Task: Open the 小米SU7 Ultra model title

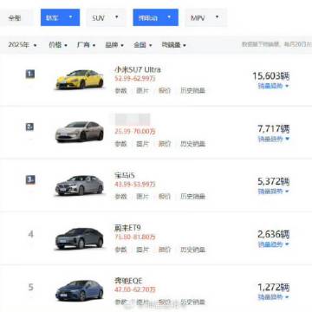Action: (x=138, y=69)
